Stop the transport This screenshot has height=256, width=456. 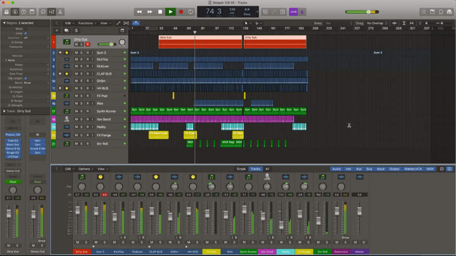click(160, 12)
